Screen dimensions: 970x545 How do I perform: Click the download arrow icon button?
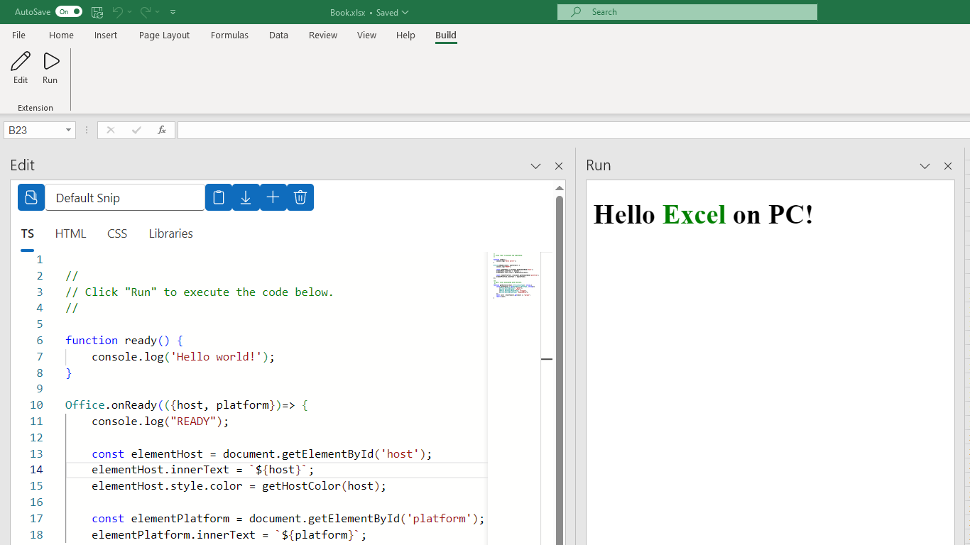(246, 197)
